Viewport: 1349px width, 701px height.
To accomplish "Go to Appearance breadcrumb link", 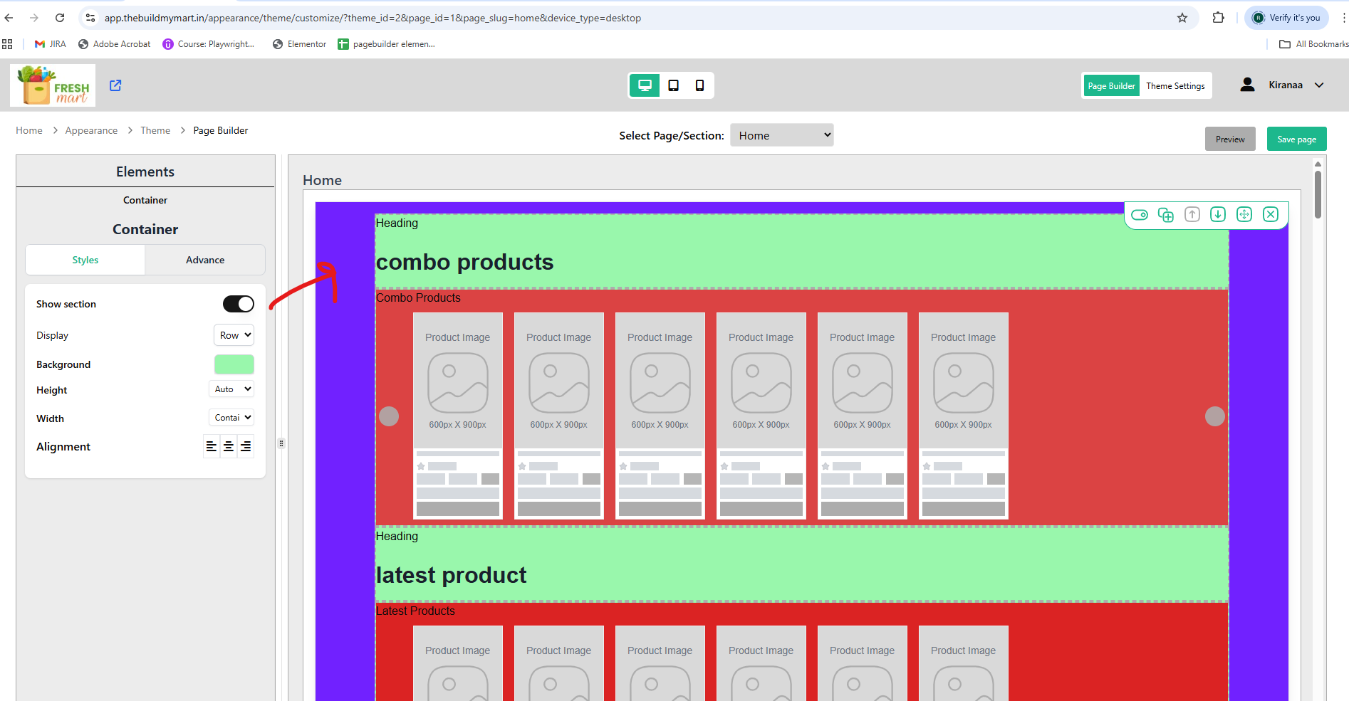I will pos(91,130).
